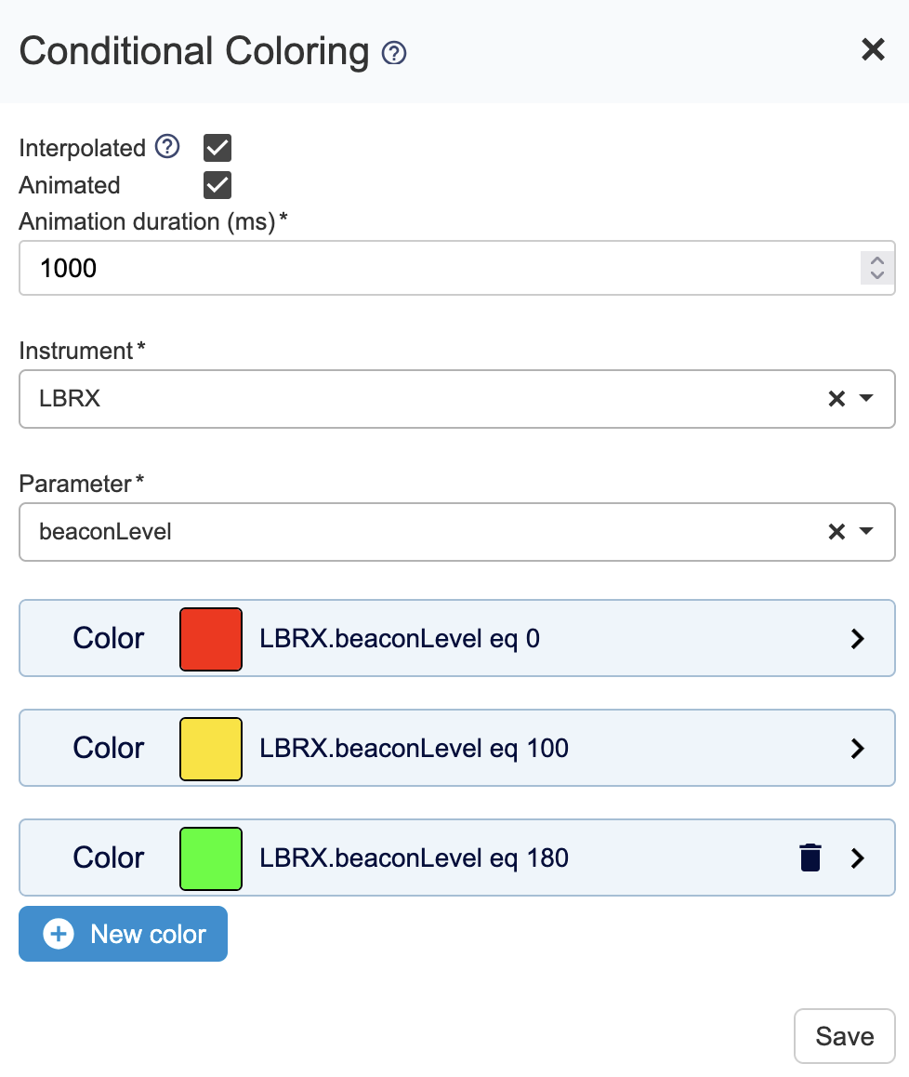Image resolution: width=909 pixels, height=1077 pixels.
Task: Open the yellow color swatch
Action: [211, 749]
